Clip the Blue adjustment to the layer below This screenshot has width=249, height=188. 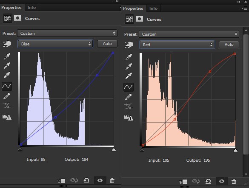(x=61, y=181)
